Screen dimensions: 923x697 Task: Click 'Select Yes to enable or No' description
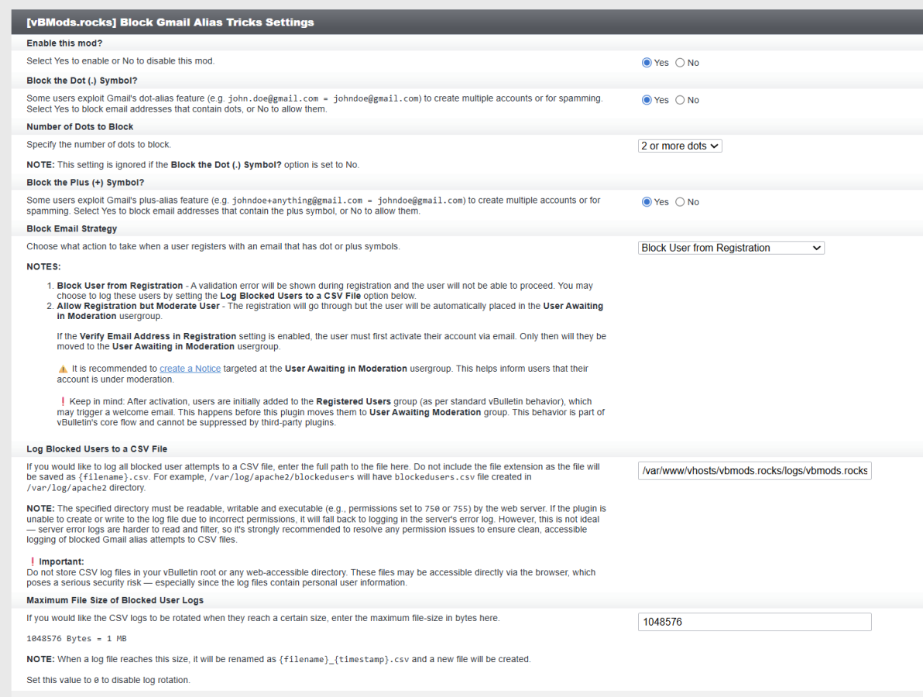coord(121,60)
